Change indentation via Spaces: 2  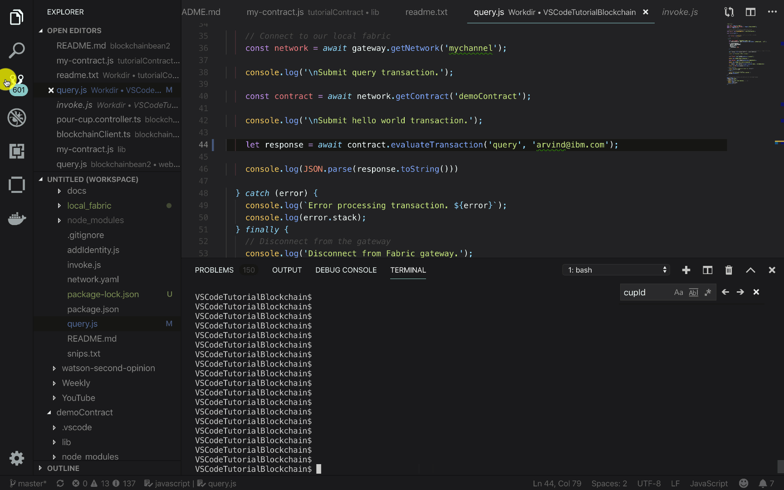click(609, 483)
